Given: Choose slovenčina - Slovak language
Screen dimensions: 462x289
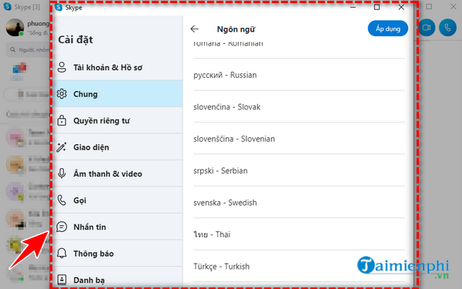Looking at the screenshot, I should point(299,106).
